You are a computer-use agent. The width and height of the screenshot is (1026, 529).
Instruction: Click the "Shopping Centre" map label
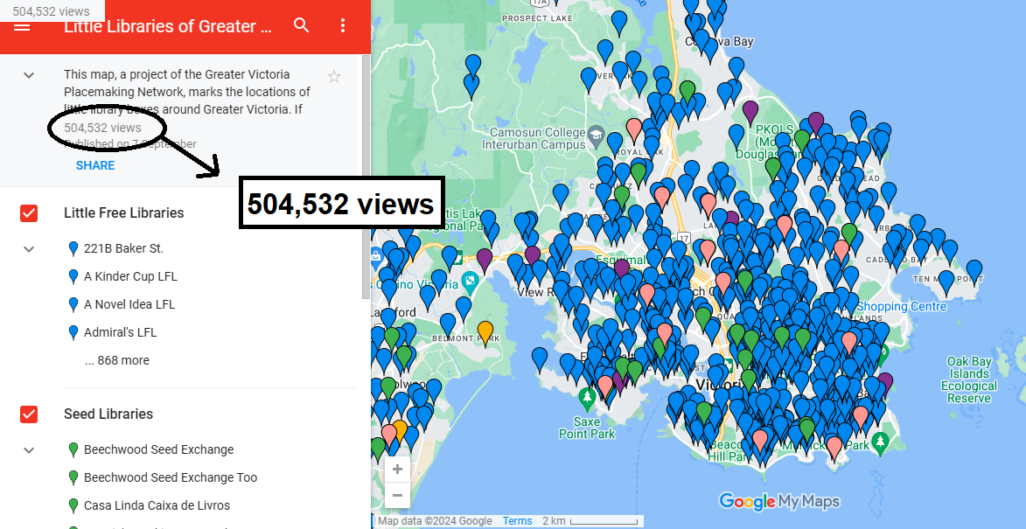click(902, 307)
